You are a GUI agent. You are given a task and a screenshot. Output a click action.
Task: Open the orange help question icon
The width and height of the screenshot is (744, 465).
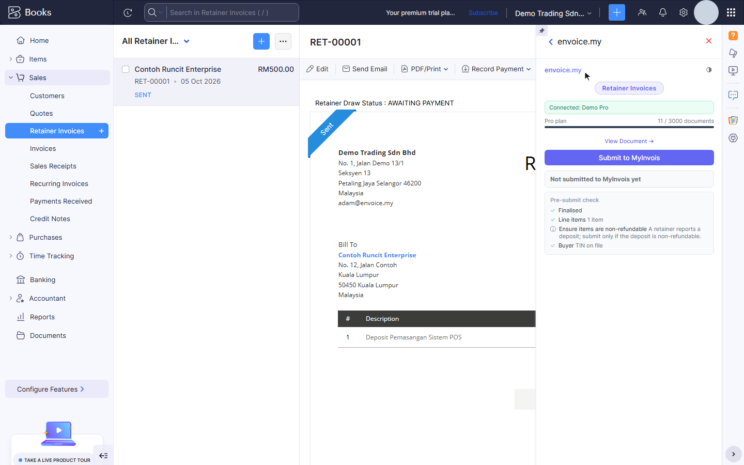[733, 35]
